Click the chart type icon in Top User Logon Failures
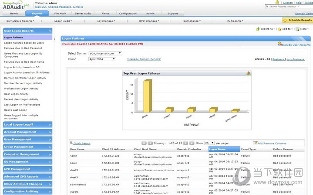 [248, 73]
